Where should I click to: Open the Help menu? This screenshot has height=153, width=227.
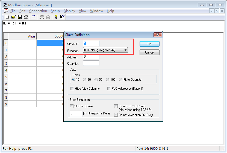pos(110,11)
